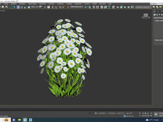Click Render Production teapot icon
Screen dimensions: 163x122
pyautogui.click(x=125, y=7)
